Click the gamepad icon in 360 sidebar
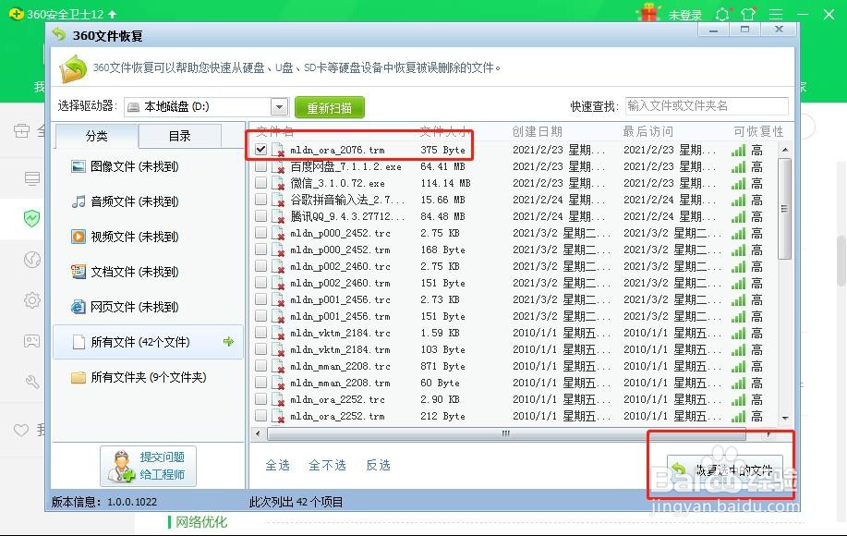 (x=32, y=341)
